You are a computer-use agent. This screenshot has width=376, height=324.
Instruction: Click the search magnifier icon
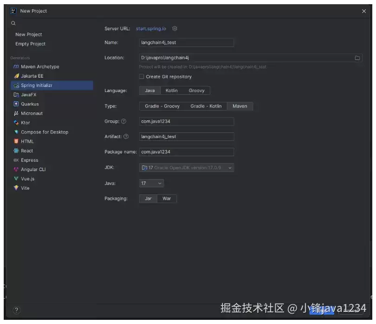pos(13,23)
